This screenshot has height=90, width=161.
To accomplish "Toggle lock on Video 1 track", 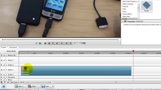I will 4,70.
